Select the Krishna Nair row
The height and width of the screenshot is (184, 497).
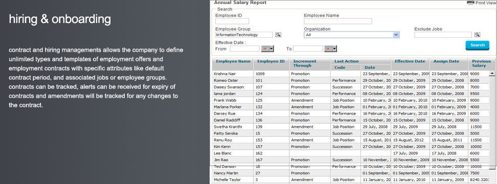click(351, 74)
